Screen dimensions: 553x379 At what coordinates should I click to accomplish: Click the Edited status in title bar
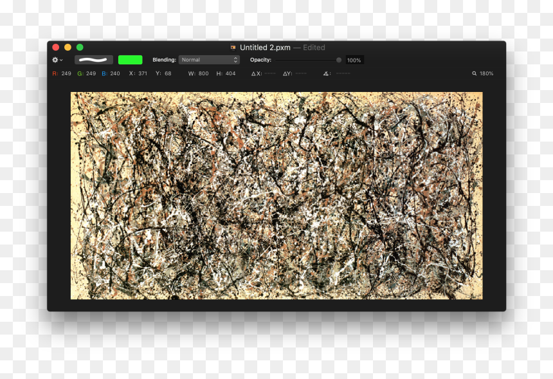(314, 47)
